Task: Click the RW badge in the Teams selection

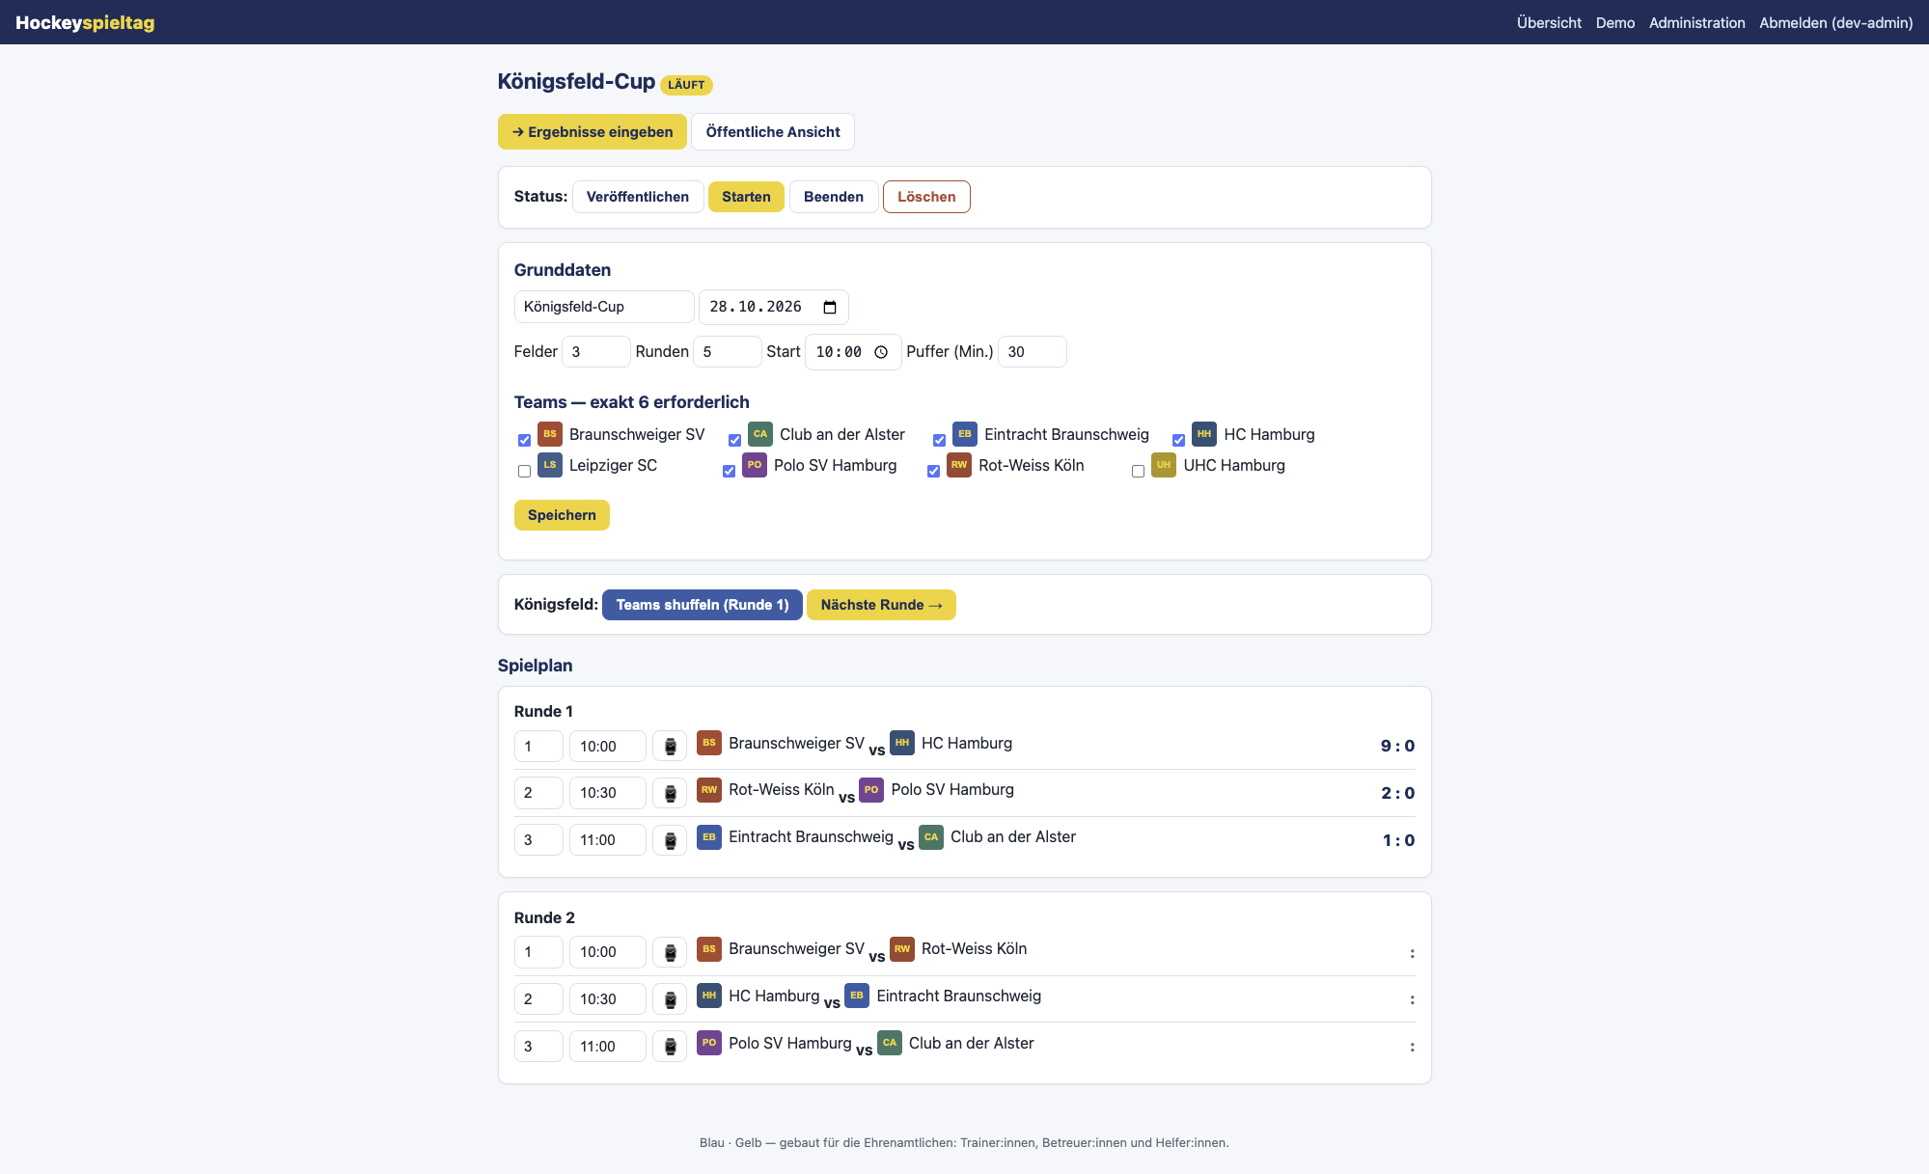Action: [x=959, y=465]
